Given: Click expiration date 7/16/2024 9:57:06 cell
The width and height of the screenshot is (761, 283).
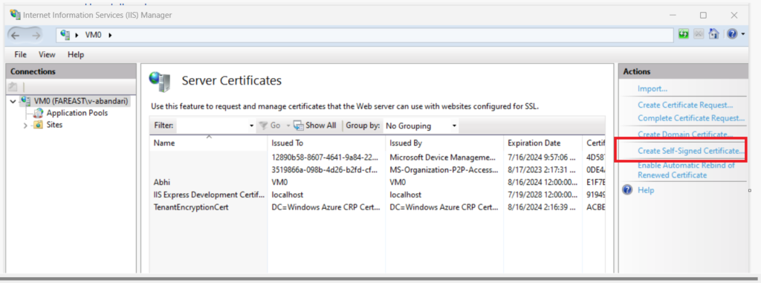Looking at the screenshot, I should click(543, 157).
